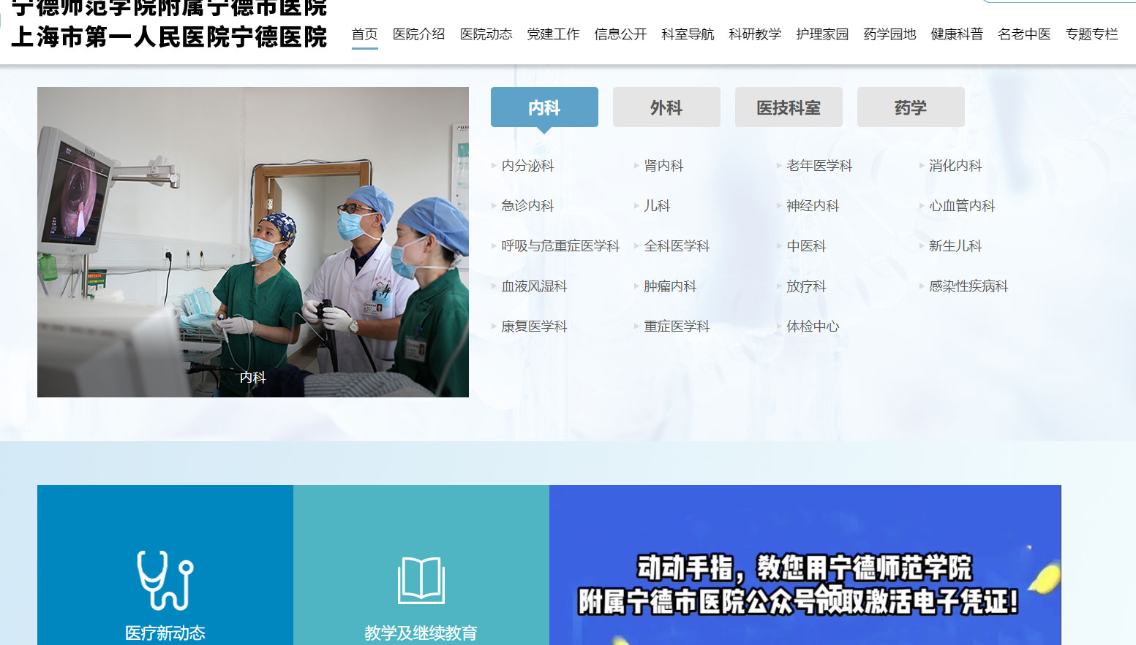
Task: Click the open book icon for 教学及继续教育
Action: (x=421, y=581)
